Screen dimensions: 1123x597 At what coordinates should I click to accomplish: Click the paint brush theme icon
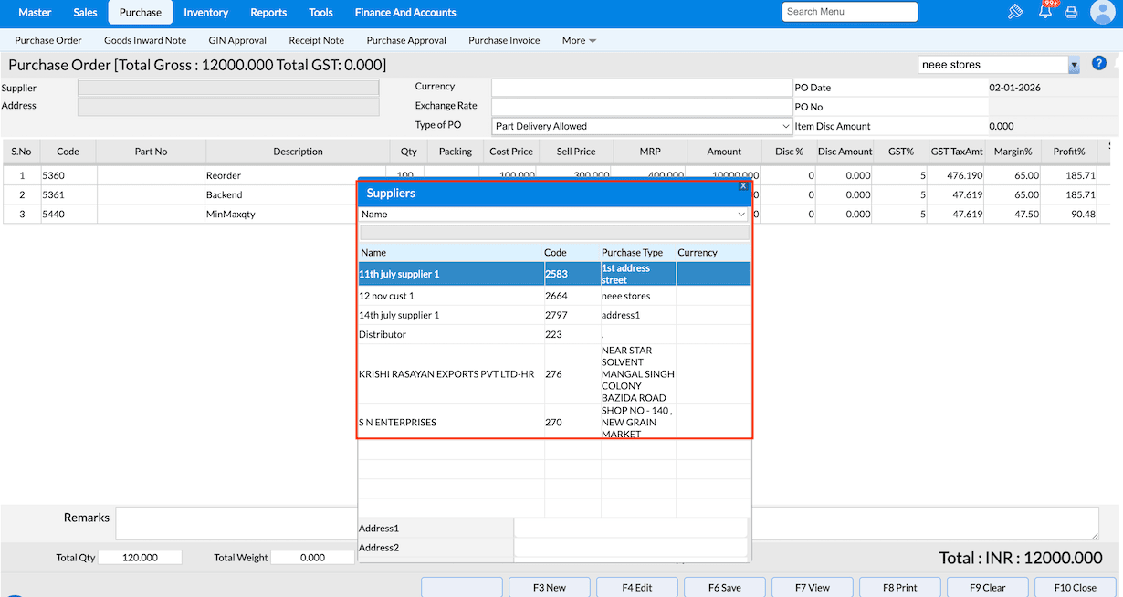pyautogui.click(x=1014, y=13)
